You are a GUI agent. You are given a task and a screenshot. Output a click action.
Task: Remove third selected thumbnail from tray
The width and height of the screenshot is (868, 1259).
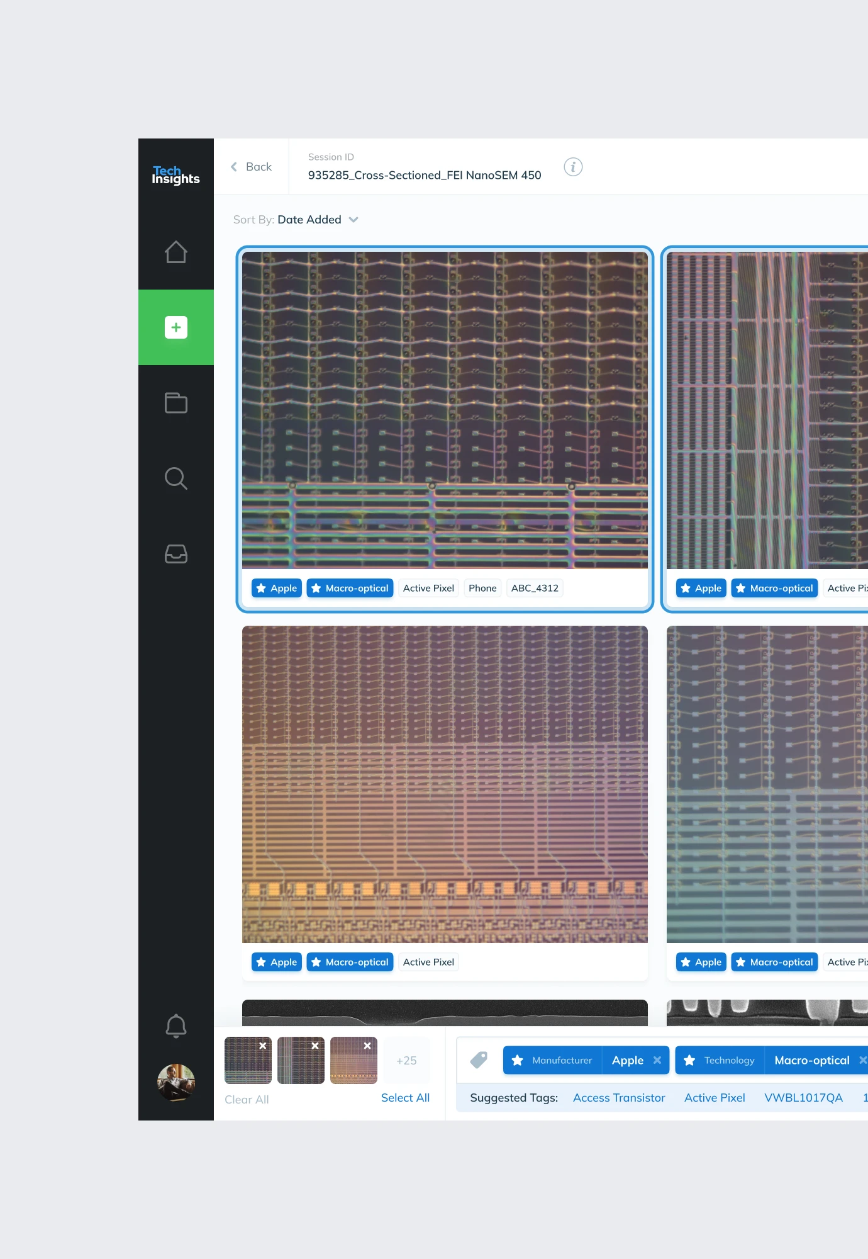367,1046
